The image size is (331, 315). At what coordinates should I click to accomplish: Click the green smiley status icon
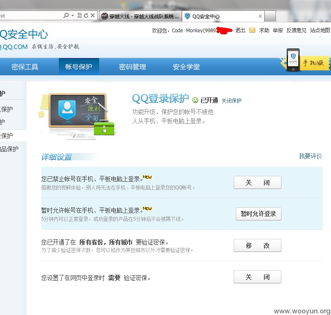tap(195, 100)
